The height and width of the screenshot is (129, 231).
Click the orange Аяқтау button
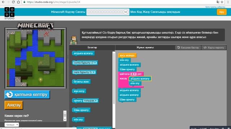tap(14, 105)
